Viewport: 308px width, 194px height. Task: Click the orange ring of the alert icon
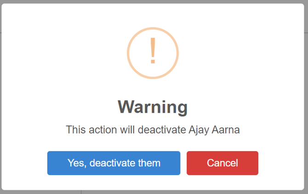[x=128, y=52]
